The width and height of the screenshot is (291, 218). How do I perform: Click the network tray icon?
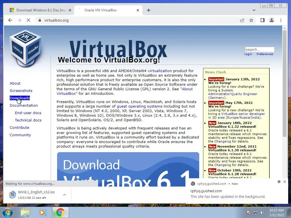click(255, 213)
